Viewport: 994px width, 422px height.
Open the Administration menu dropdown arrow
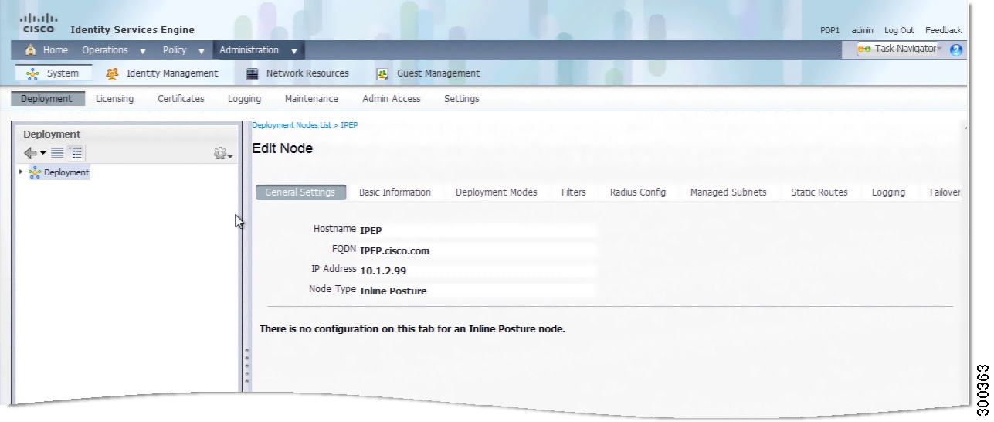click(294, 52)
